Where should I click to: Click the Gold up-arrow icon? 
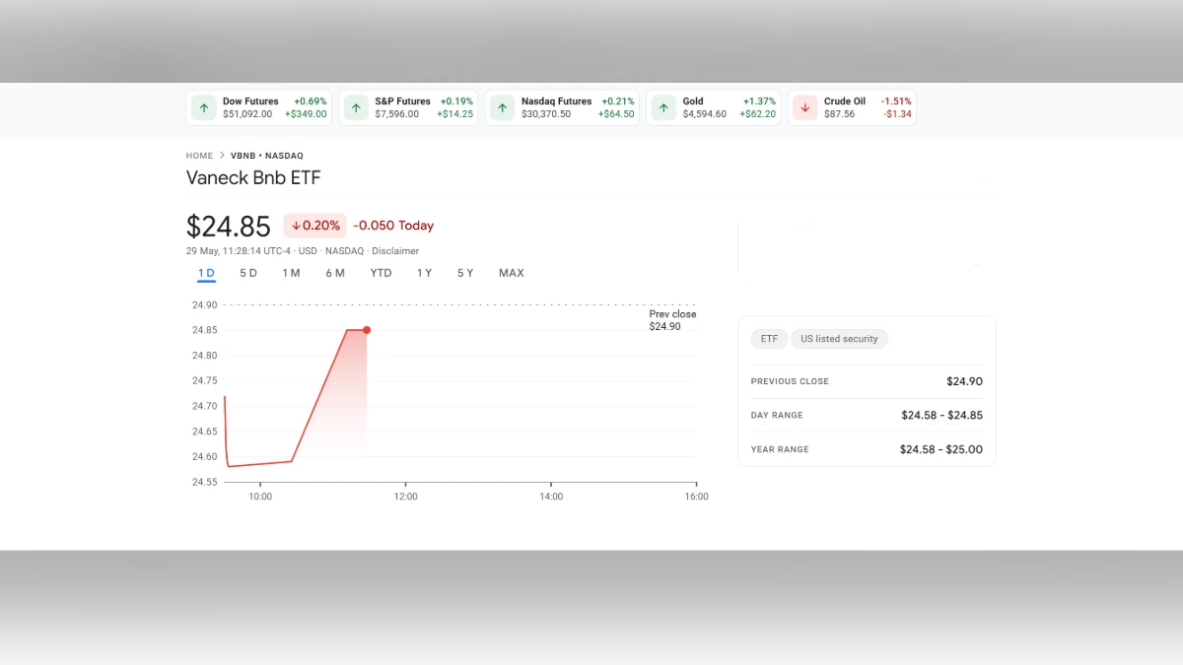click(x=663, y=108)
